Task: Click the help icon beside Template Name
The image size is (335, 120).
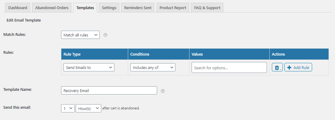Action: coord(163,91)
